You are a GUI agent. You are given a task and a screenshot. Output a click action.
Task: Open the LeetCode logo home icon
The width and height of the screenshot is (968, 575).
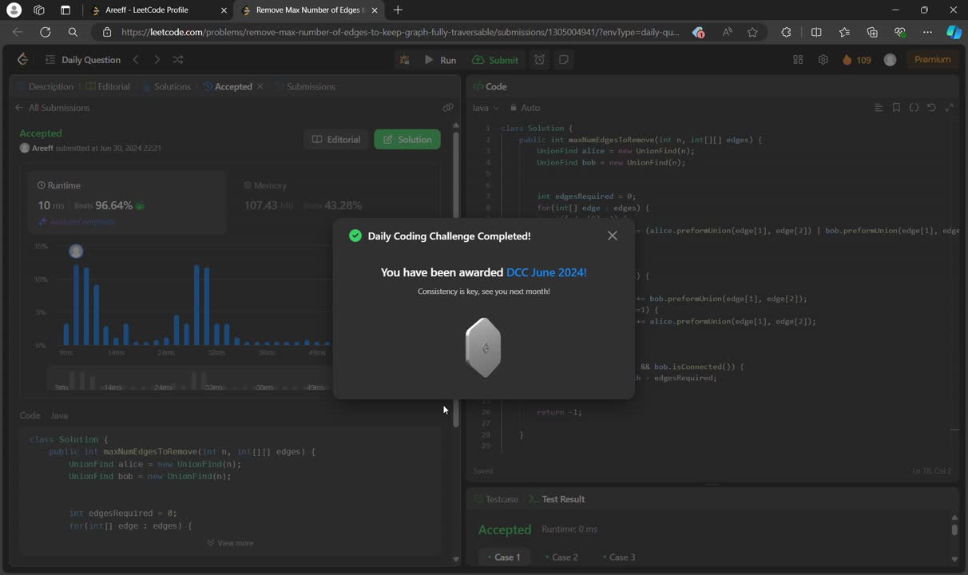(x=22, y=60)
